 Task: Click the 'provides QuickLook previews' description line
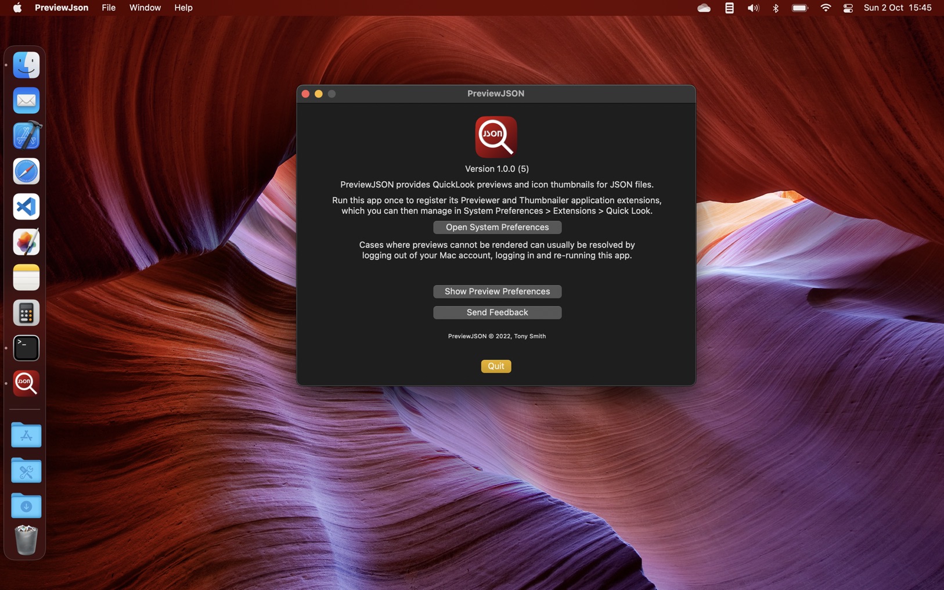coord(497,185)
